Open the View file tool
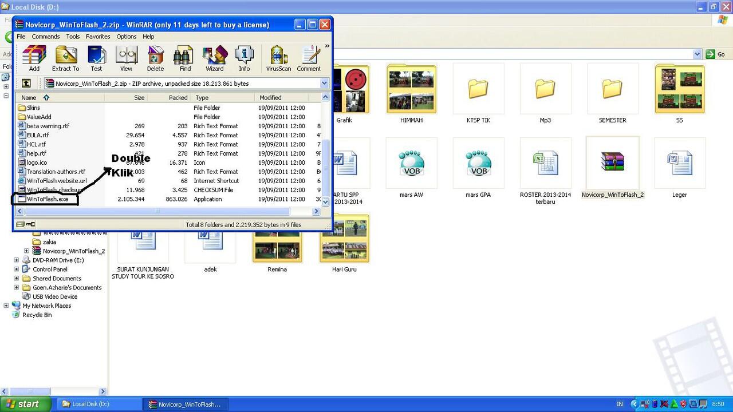The height and width of the screenshot is (412, 733). click(126, 59)
